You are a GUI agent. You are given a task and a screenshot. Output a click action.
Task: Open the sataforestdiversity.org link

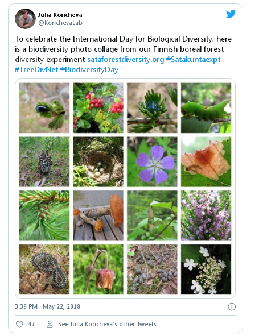(126, 59)
